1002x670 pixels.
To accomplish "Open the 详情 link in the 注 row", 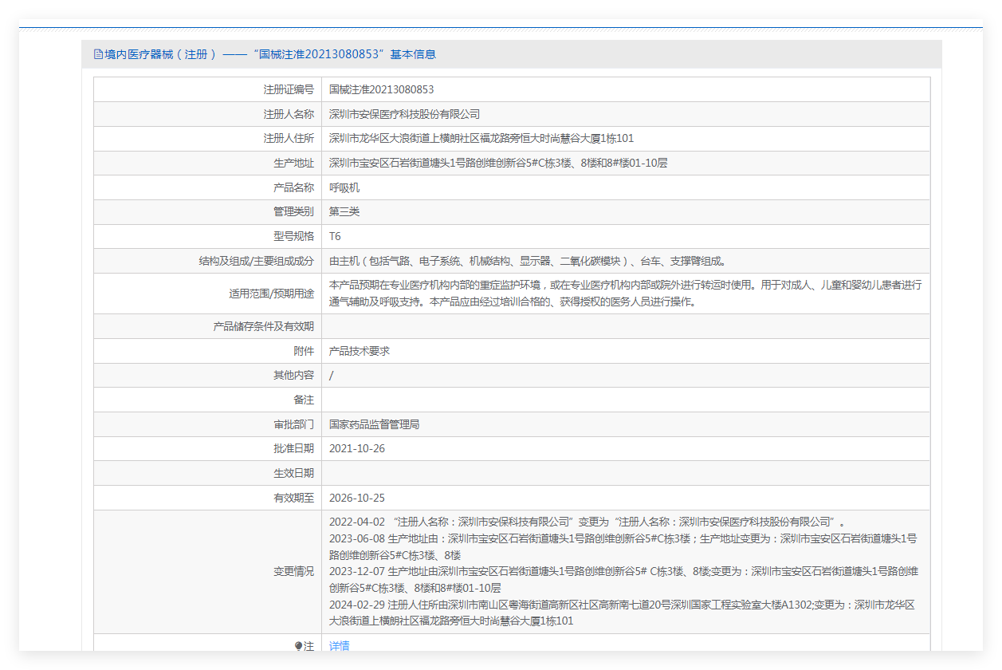I will [x=340, y=645].
